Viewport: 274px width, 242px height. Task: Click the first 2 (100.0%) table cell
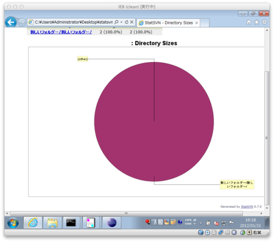[x=111, y=32]
